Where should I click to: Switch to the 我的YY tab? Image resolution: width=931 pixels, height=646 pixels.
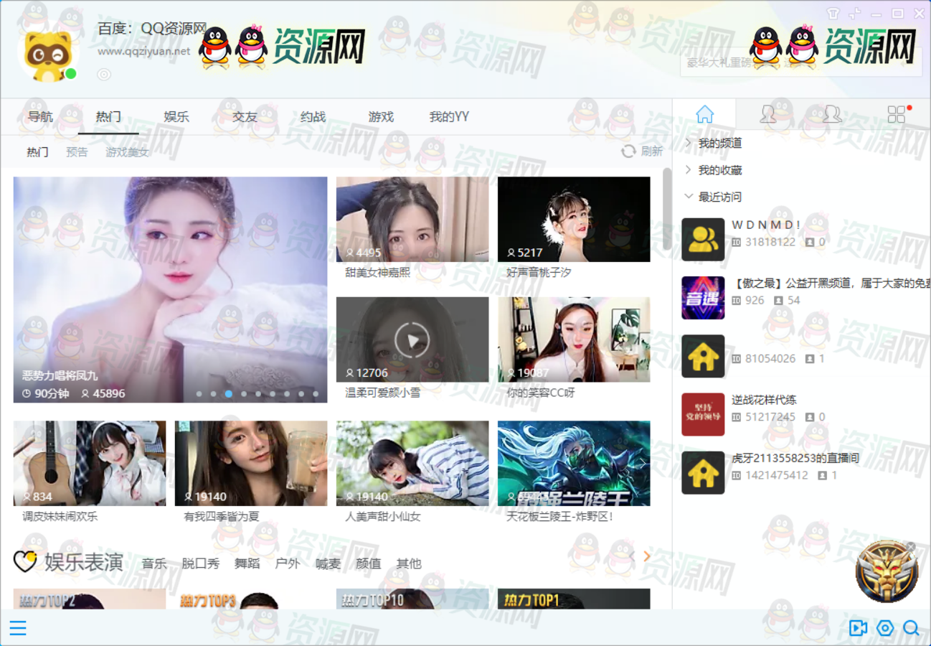point(449,116)
